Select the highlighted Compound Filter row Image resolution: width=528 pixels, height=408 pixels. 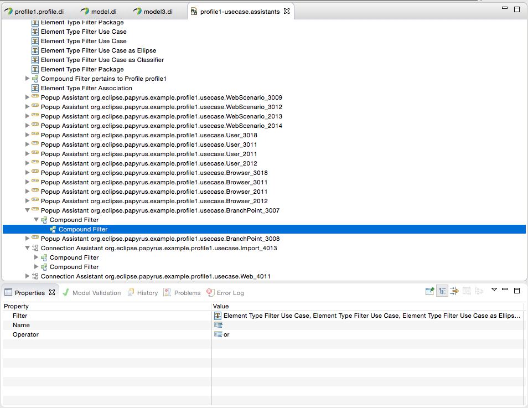point(264,229)
